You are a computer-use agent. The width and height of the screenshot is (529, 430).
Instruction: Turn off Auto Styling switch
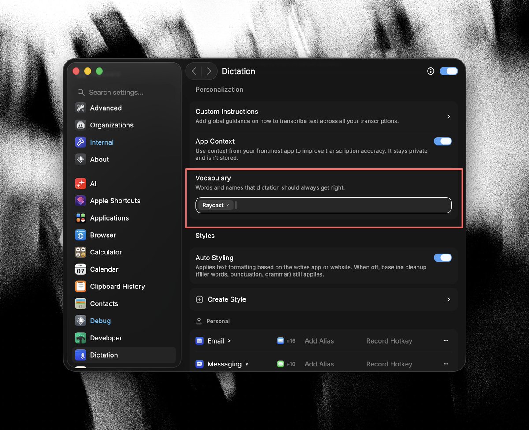[x=443, y=258]
